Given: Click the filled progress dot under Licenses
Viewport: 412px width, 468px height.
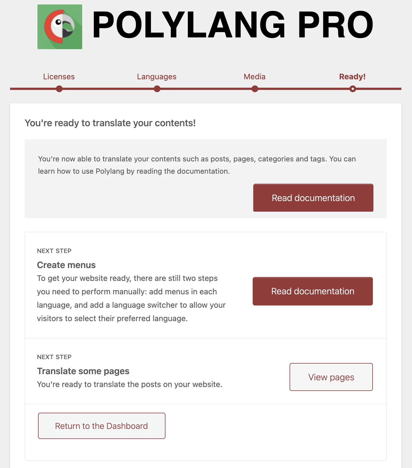Looking at the screenshot, I should 59,89.
